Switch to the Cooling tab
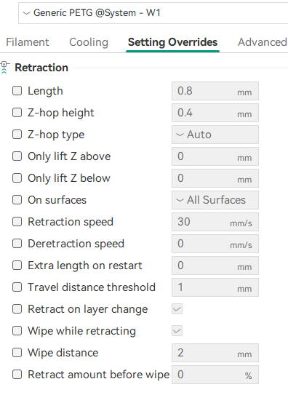Screen dimensions: 288x403 89,42
